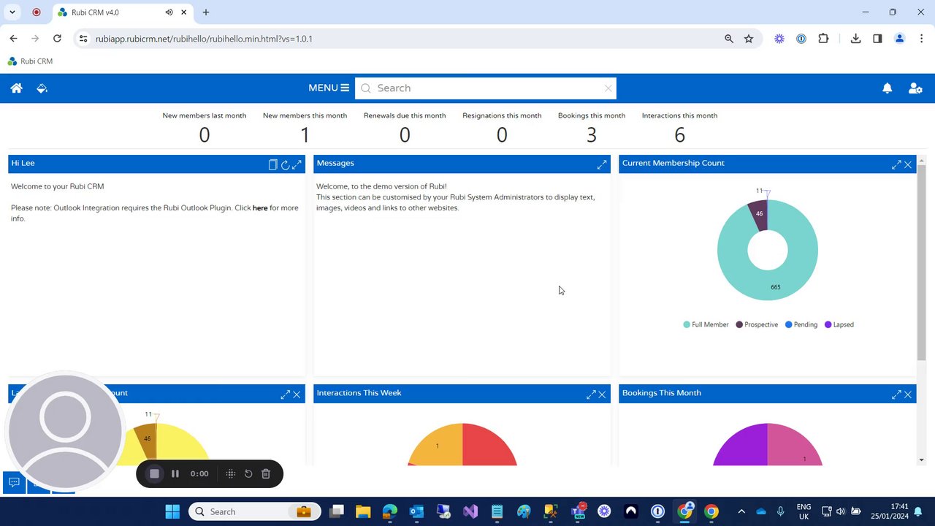Screen dimensions: 935x526
Task: Open the notifications bell in Rubi header
Action: [887, 88]
